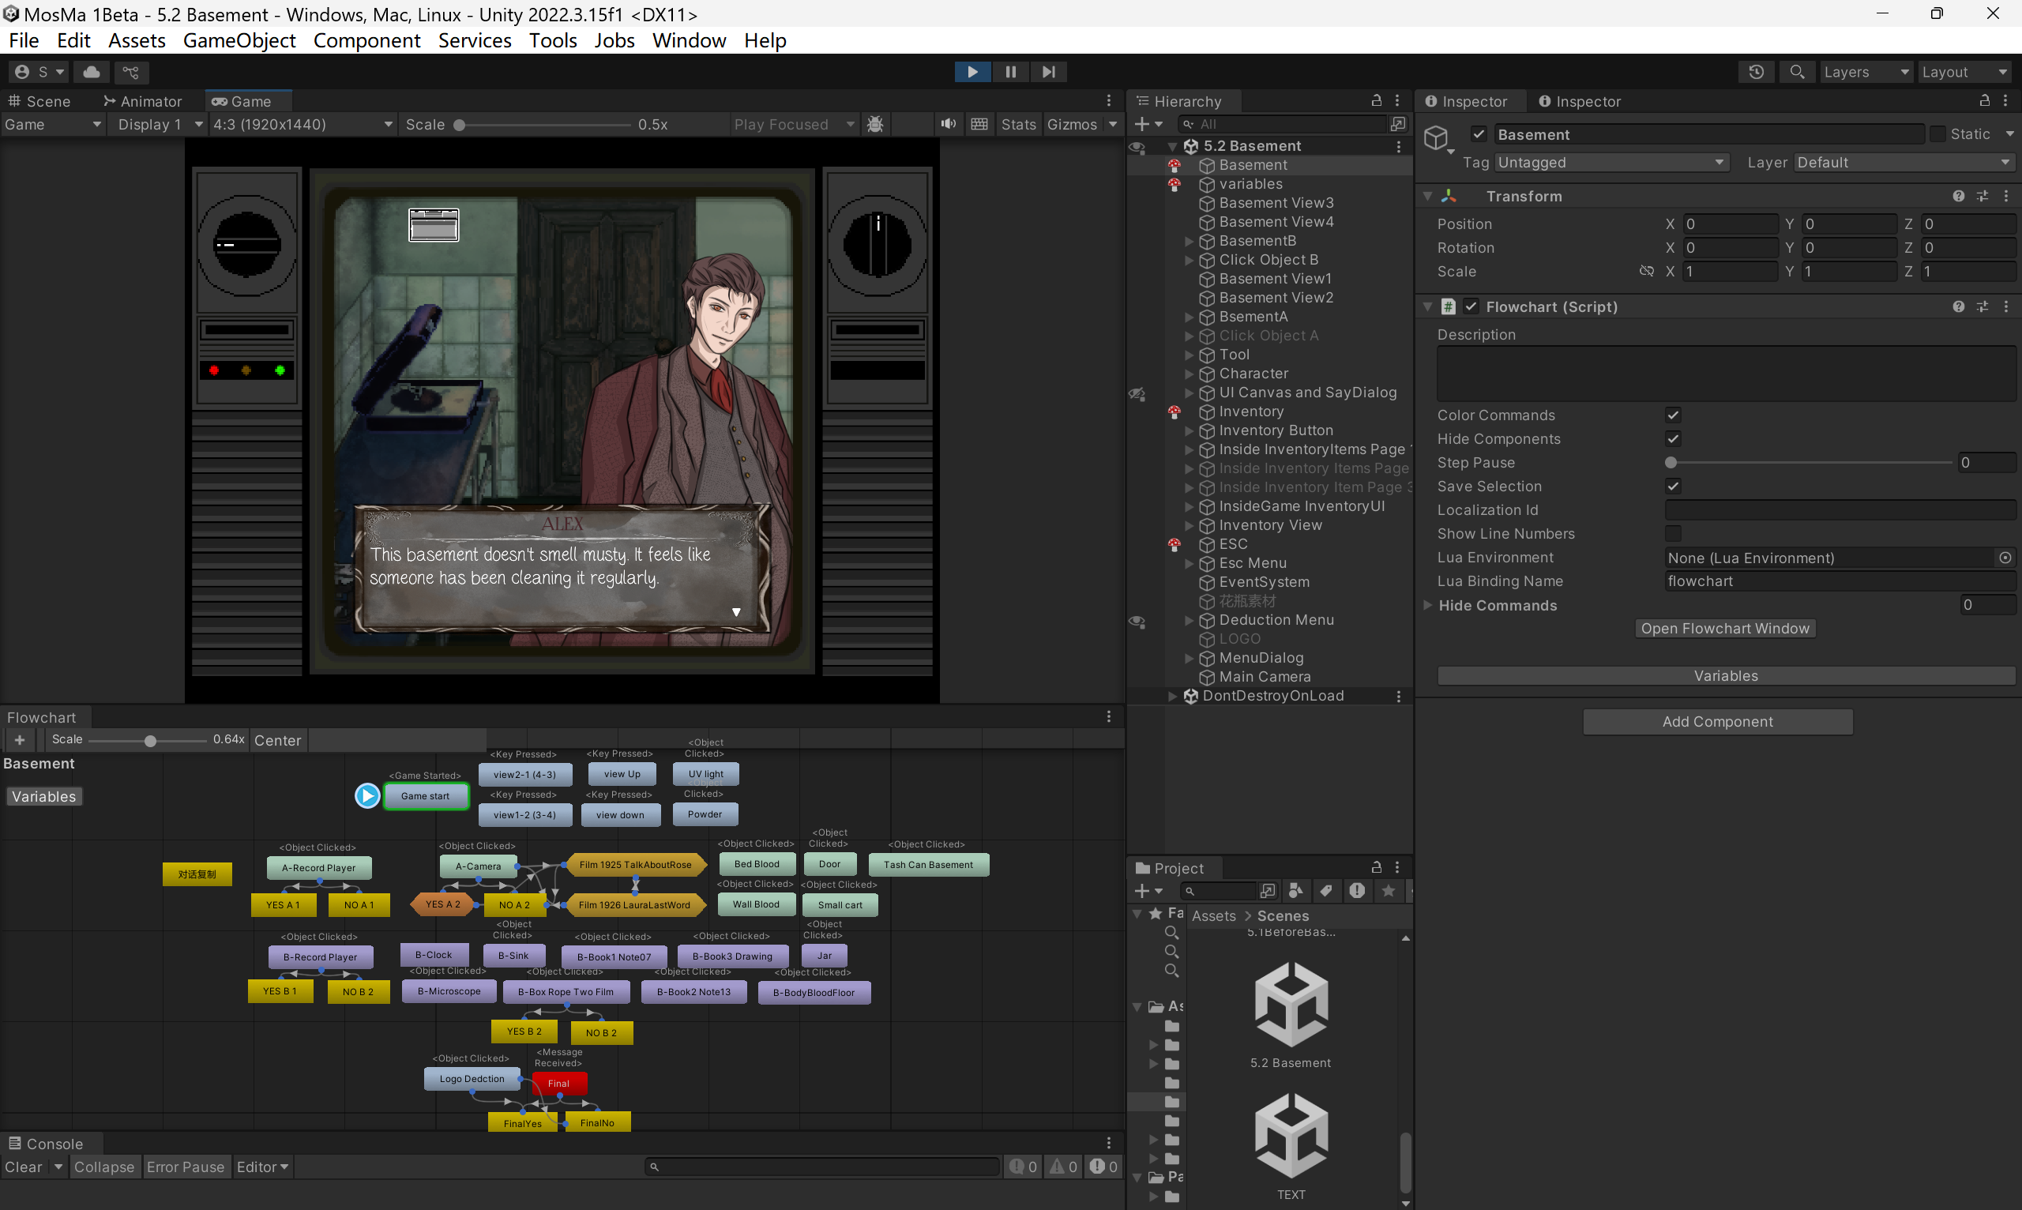Open the Display 1 dropdown
This screenshot has height=1210, width=2022.
pyautogui.click(x=160, y=124)
